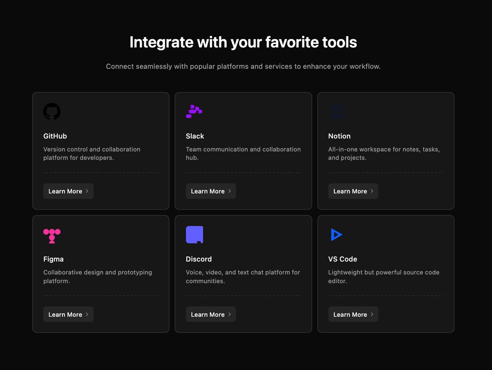Click the blue VS Code logo icon
This screenshot has width=492, height=370.
click(x=336, y=235)
